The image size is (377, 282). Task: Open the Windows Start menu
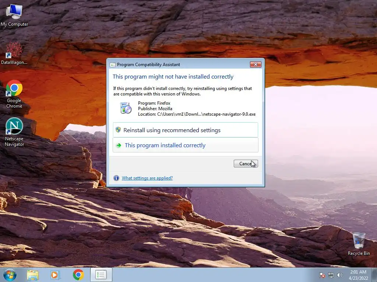coord(10,275)
